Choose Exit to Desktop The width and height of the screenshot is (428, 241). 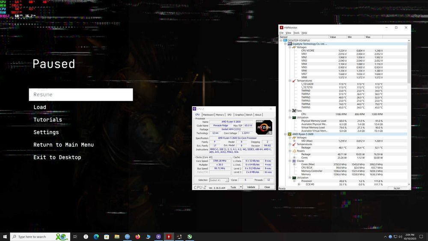[x=57, y=157]
